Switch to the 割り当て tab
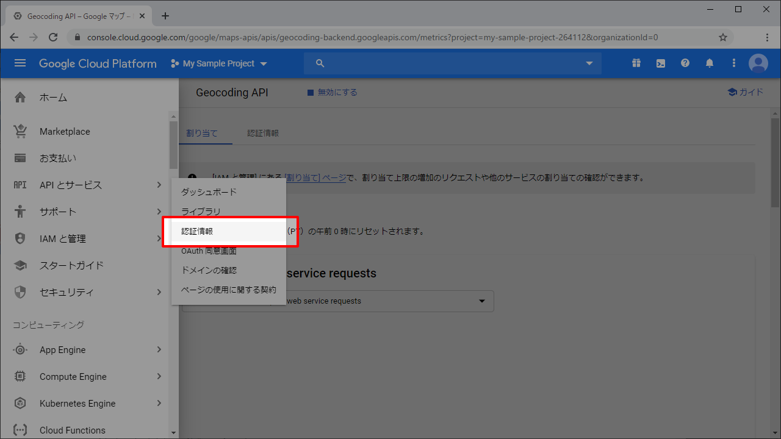The height and width of the screenshot is (439, 781). point(202,133)
